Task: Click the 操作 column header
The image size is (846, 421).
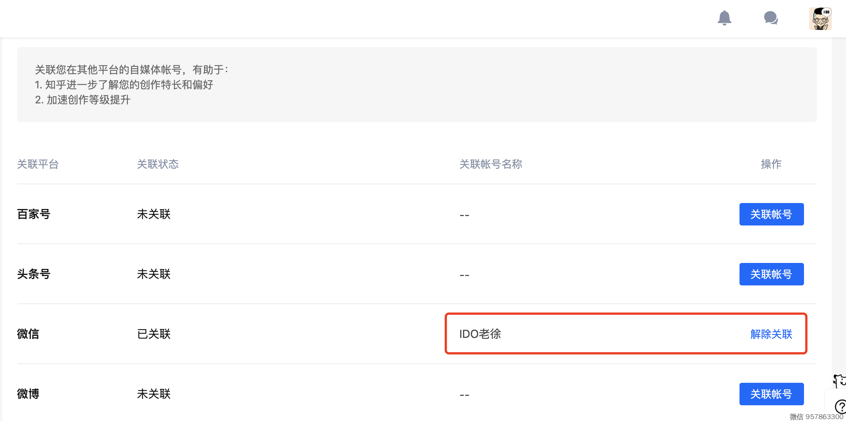Action: click(x=771, y=164)
